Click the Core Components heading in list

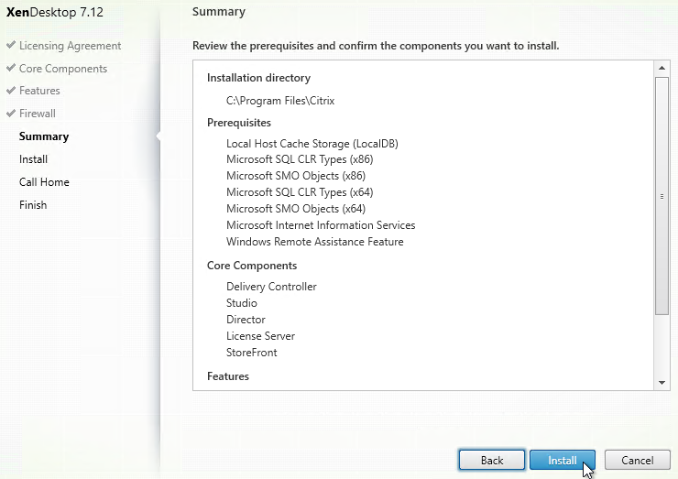252,266
